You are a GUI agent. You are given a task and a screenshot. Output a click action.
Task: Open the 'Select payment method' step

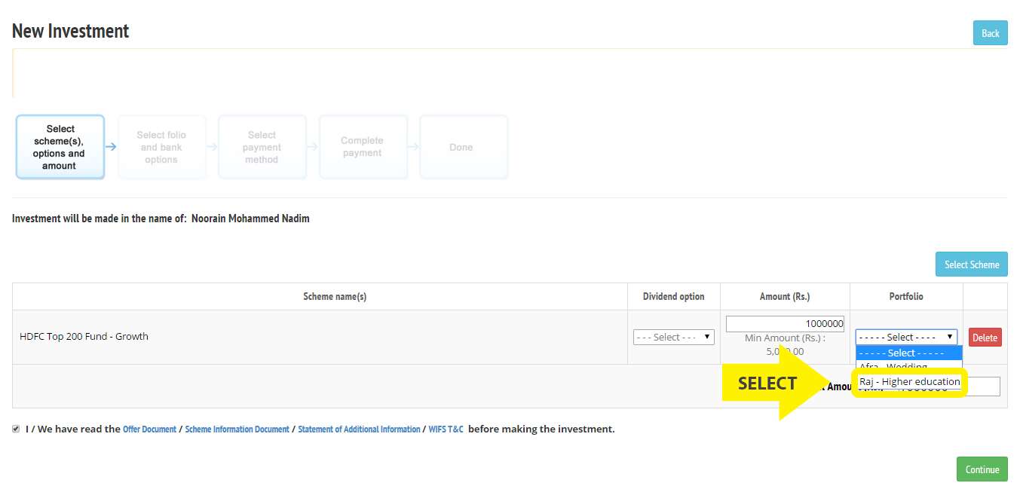[262, 147]
